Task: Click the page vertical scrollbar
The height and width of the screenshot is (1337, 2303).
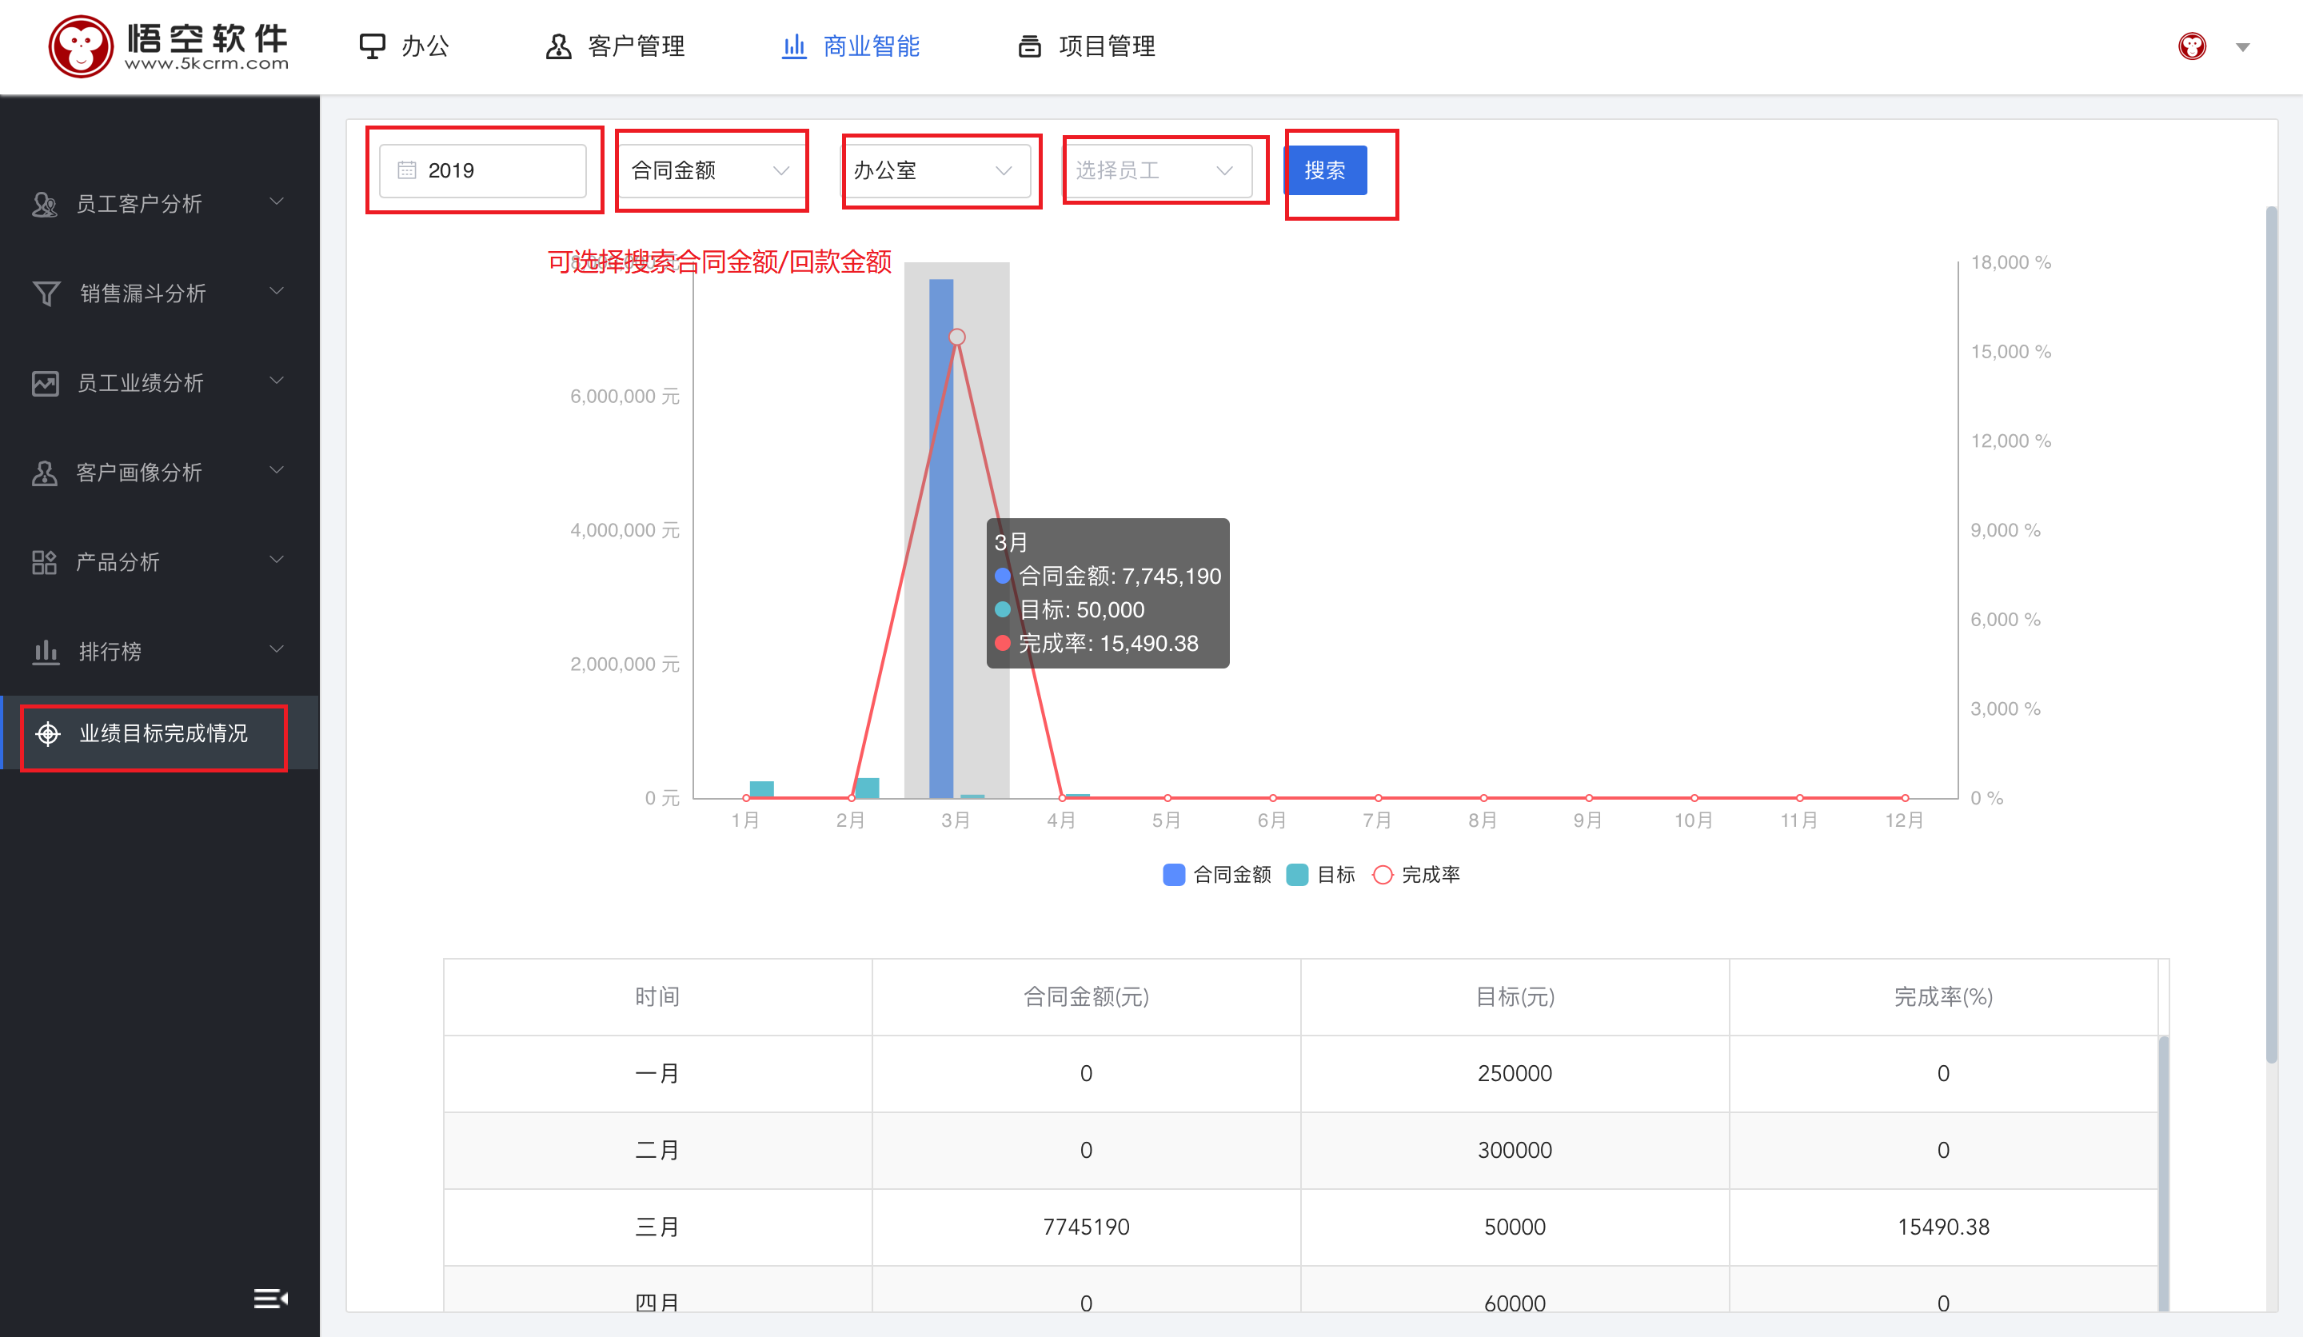Action: point(2270,635)
